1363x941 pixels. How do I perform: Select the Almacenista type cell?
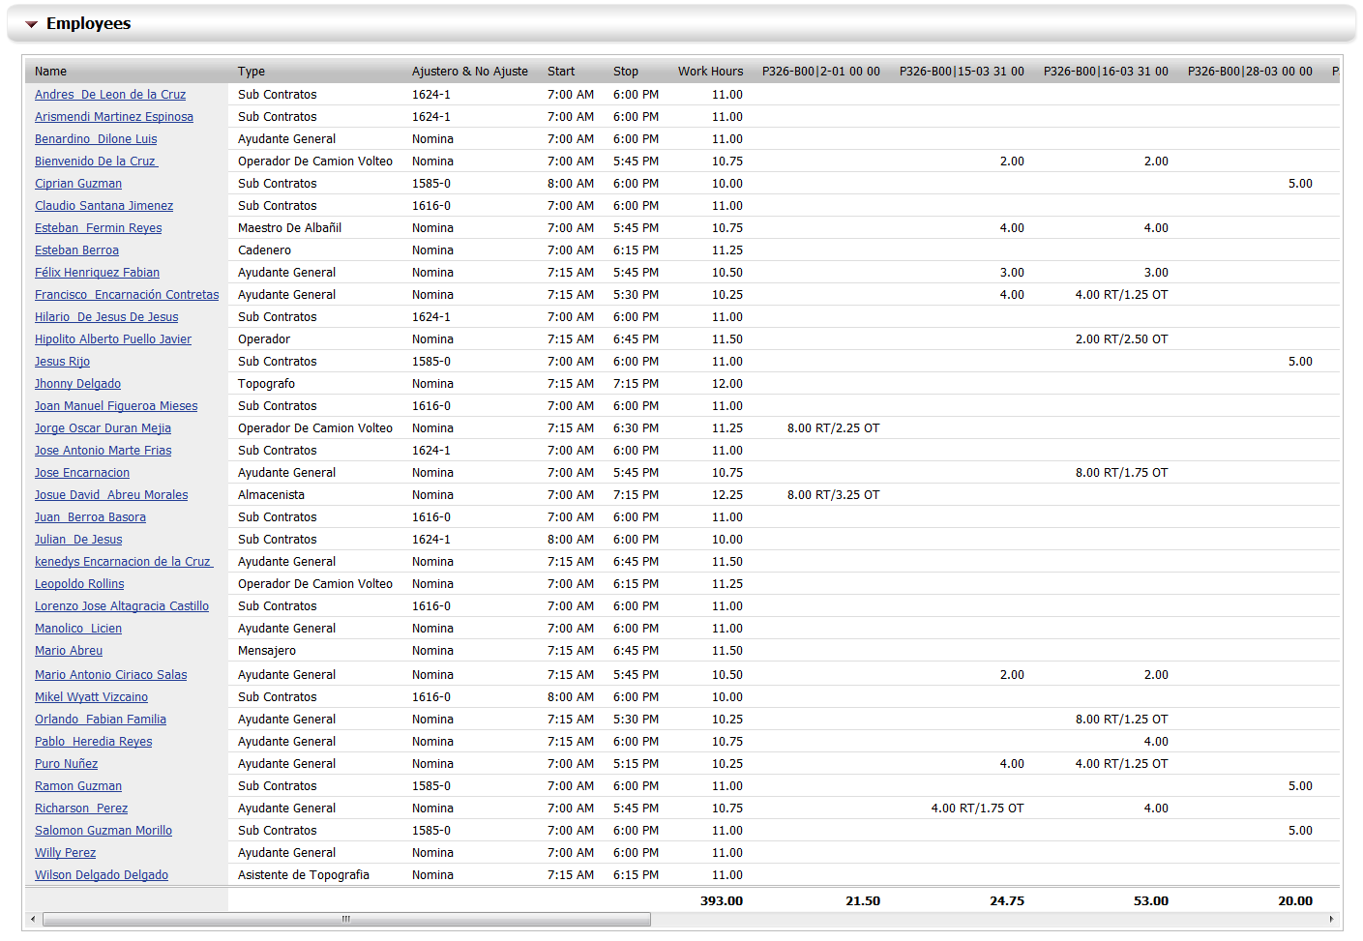[271, 495]
